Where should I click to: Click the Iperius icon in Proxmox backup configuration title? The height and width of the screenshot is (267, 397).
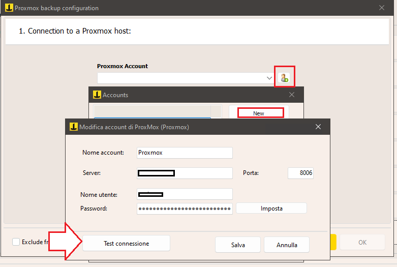pyautogui.click(x=8, y=8)
